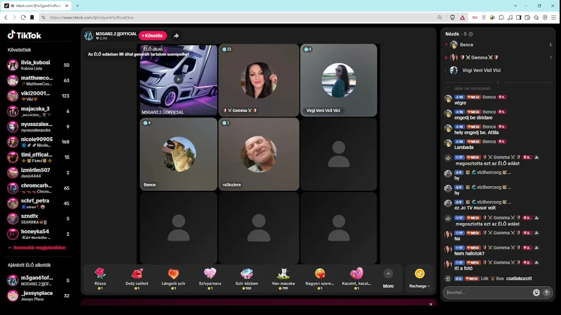This screenshot has width=561, height=315.
Task: Click the chat message input field
Action: coord(486,292)
